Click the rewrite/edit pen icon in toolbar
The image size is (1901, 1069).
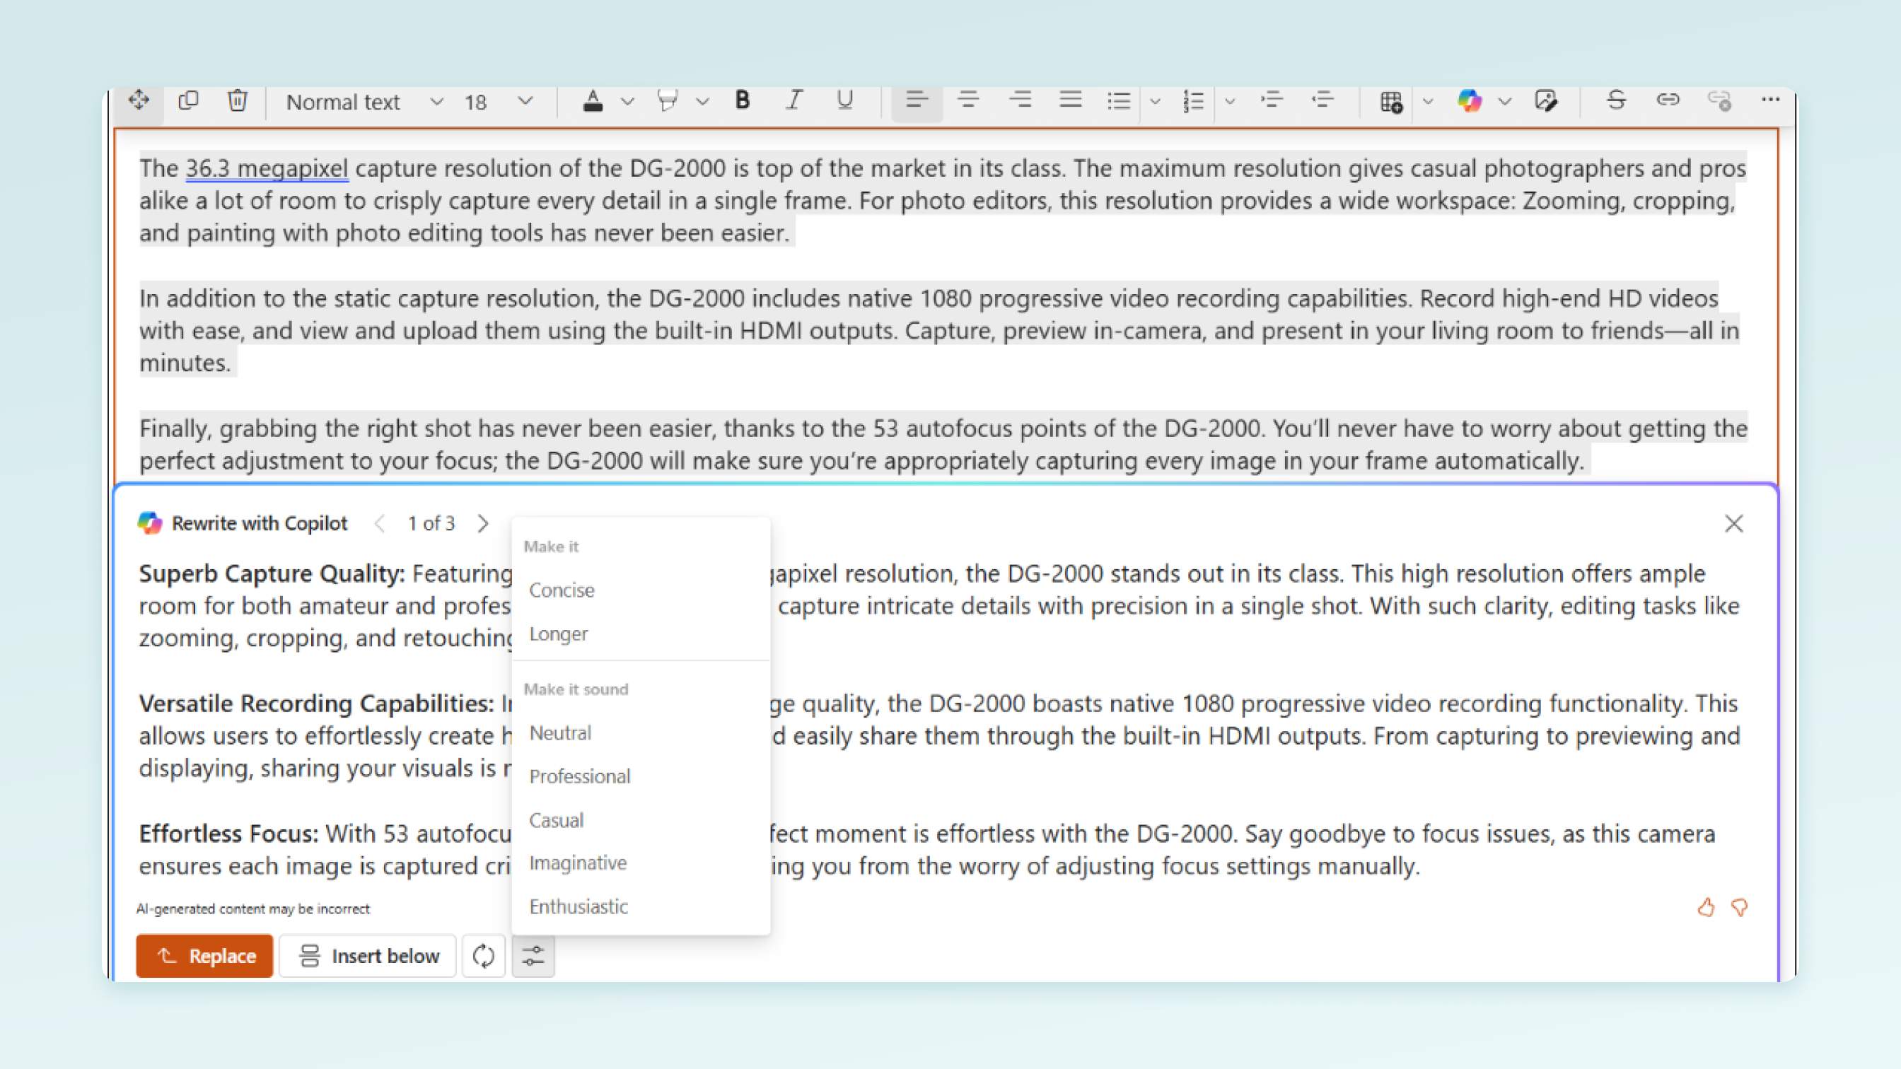tap(1546, 100)
